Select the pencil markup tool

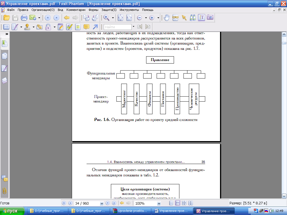click(15, 27)
